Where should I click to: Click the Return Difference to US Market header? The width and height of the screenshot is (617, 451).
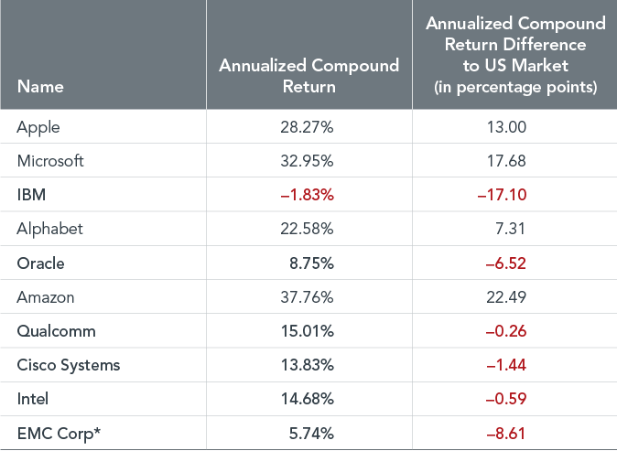(x=515, y=55)
